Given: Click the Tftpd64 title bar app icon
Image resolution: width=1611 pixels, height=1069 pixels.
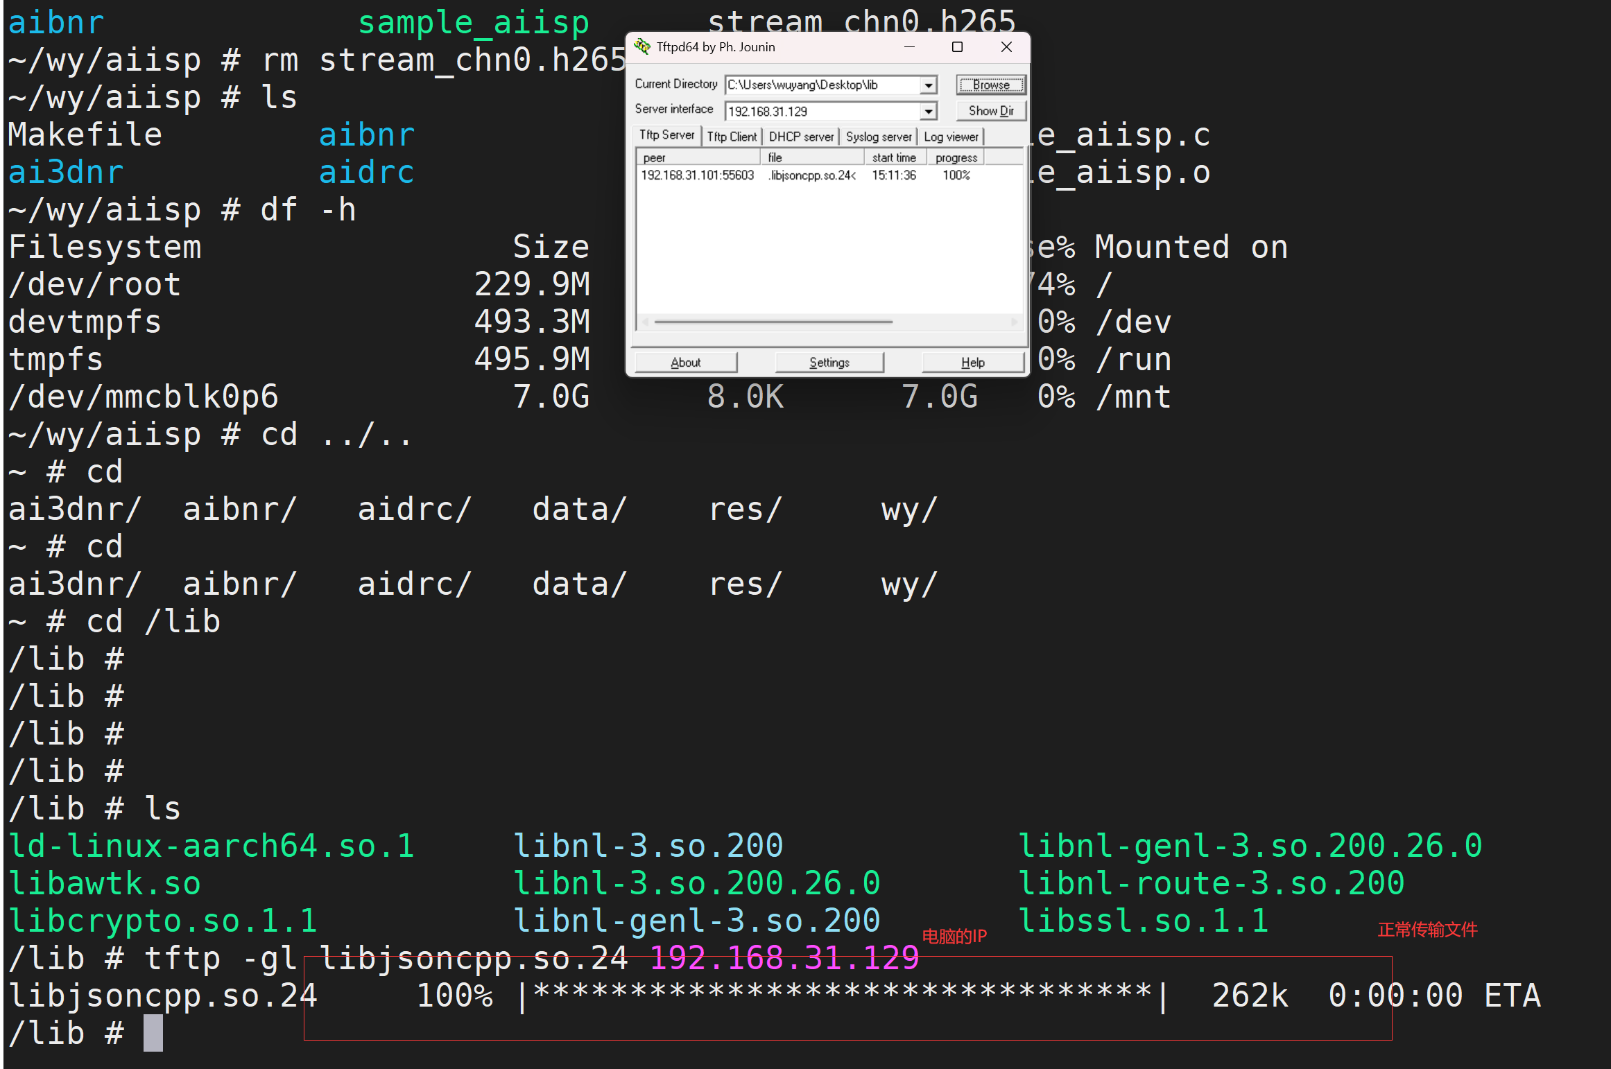Looking at the screenshot, I should pos(642,46).
